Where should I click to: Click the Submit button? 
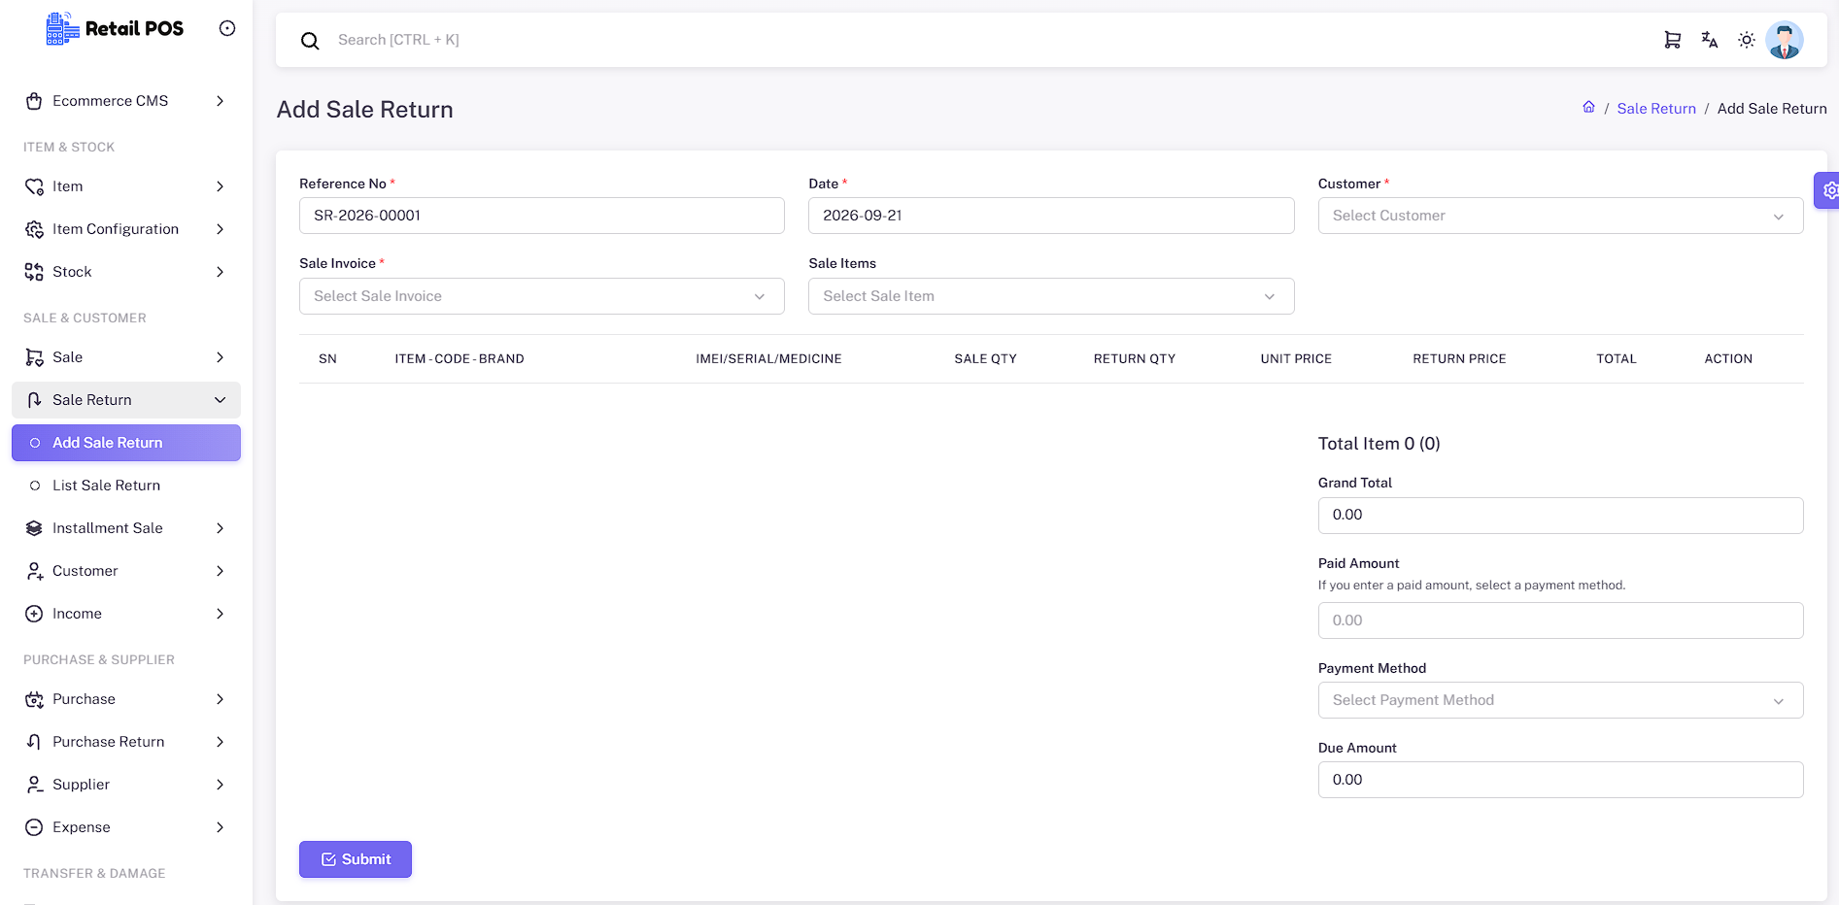356,859
